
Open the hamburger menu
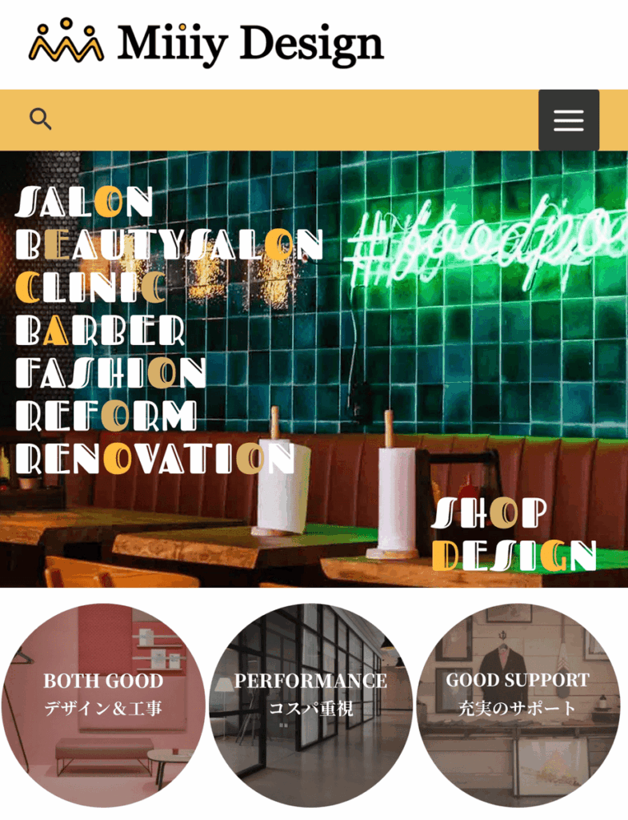point(569,120)
